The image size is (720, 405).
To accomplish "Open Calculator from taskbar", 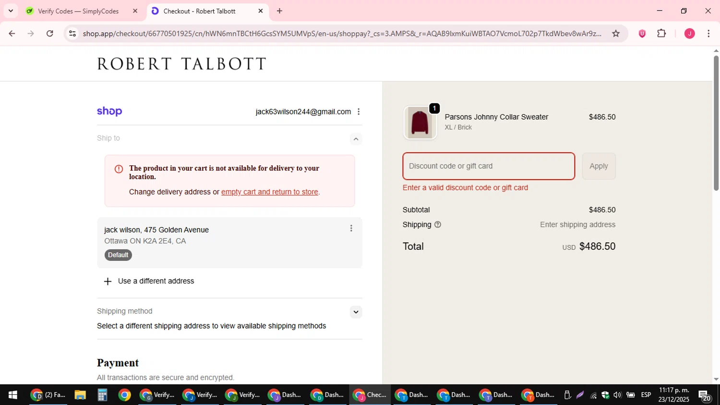I will click(102, 395).
